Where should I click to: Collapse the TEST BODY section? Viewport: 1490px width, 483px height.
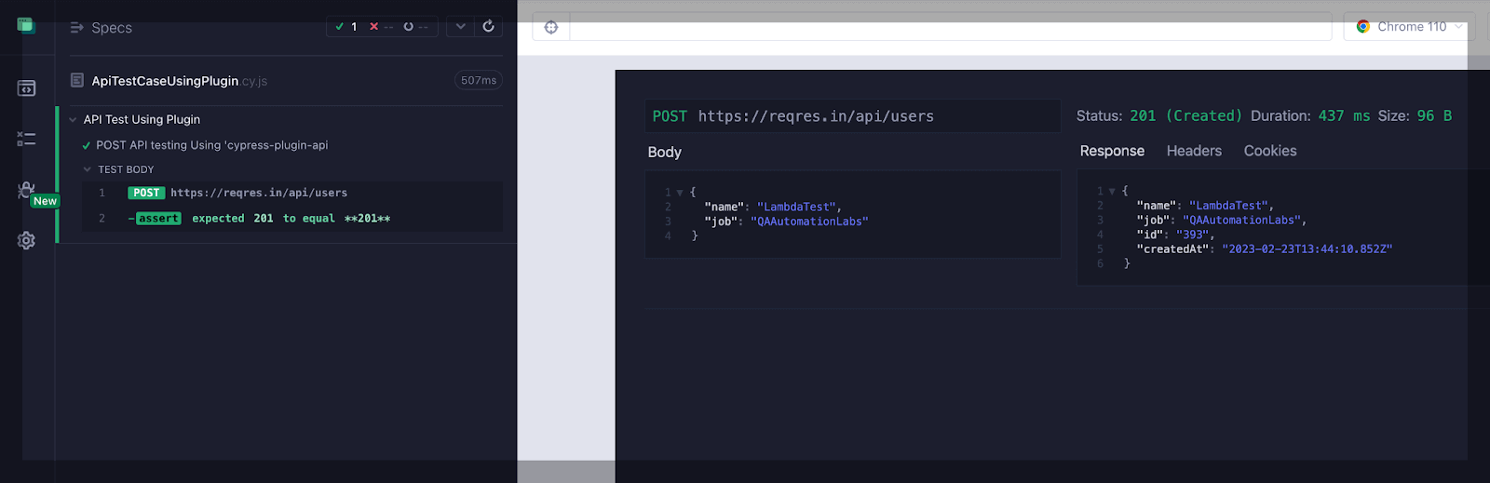(x=88, y=169)
